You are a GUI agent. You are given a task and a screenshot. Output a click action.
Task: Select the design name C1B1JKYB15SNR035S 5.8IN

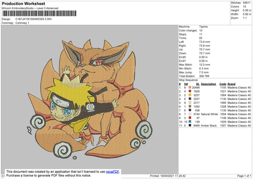(33, 19)
